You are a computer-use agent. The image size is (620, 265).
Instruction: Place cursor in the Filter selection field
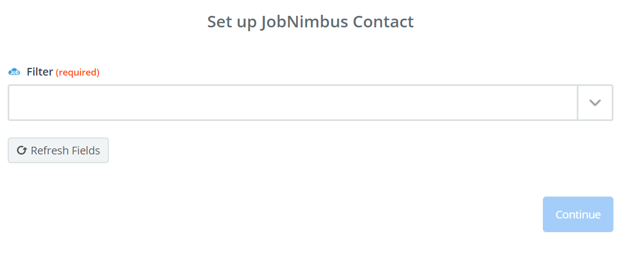tap(293, 102)
